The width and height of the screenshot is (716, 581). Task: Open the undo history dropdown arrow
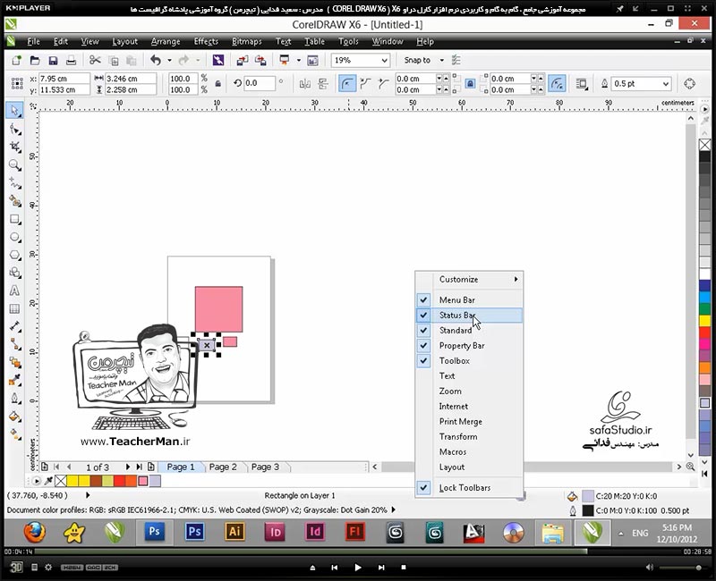click(x=169, y=60)
